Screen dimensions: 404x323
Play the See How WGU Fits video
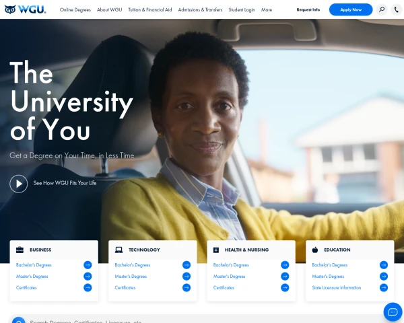pos(19,184)
